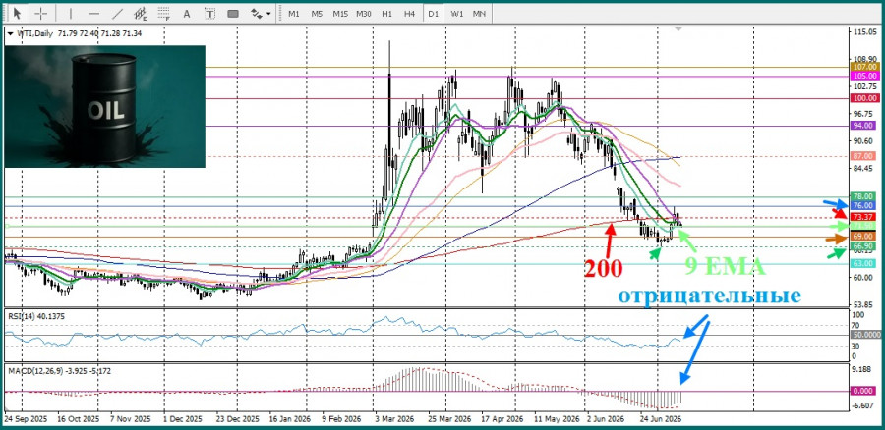Select the horizontal line drawing tool
Image resolution: width=885 pixels, height=430 pixels.
point(94,13)
